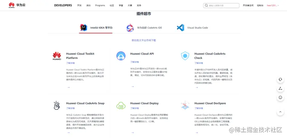Click the Huawei Cloud Toolkit Platform logo
This screenshot has width=287, height=138.
[x=57, y=56]
